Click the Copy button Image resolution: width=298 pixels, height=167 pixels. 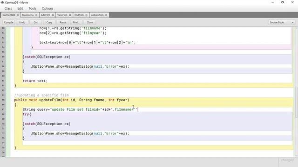point(49,22)
